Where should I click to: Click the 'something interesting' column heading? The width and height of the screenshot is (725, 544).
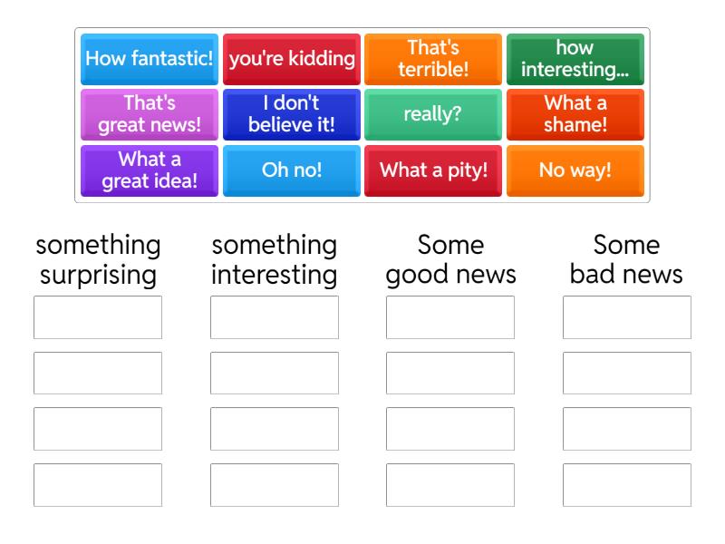point(275,259)
